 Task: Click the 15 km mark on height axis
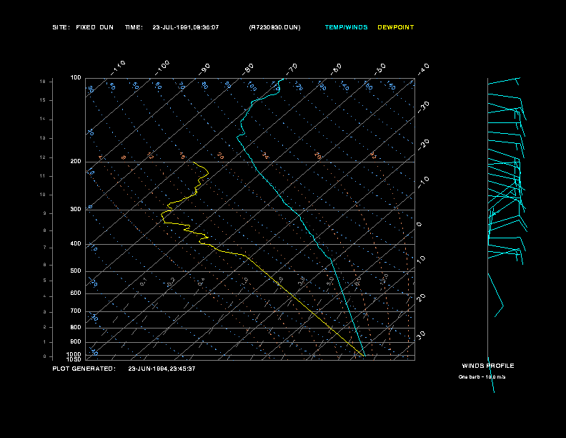coord(43,100)
